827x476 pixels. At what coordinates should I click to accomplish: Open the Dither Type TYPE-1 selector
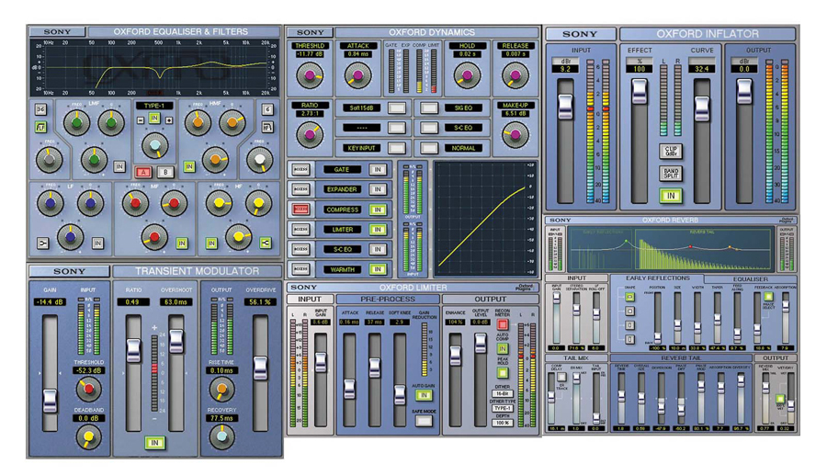[502, 408]
